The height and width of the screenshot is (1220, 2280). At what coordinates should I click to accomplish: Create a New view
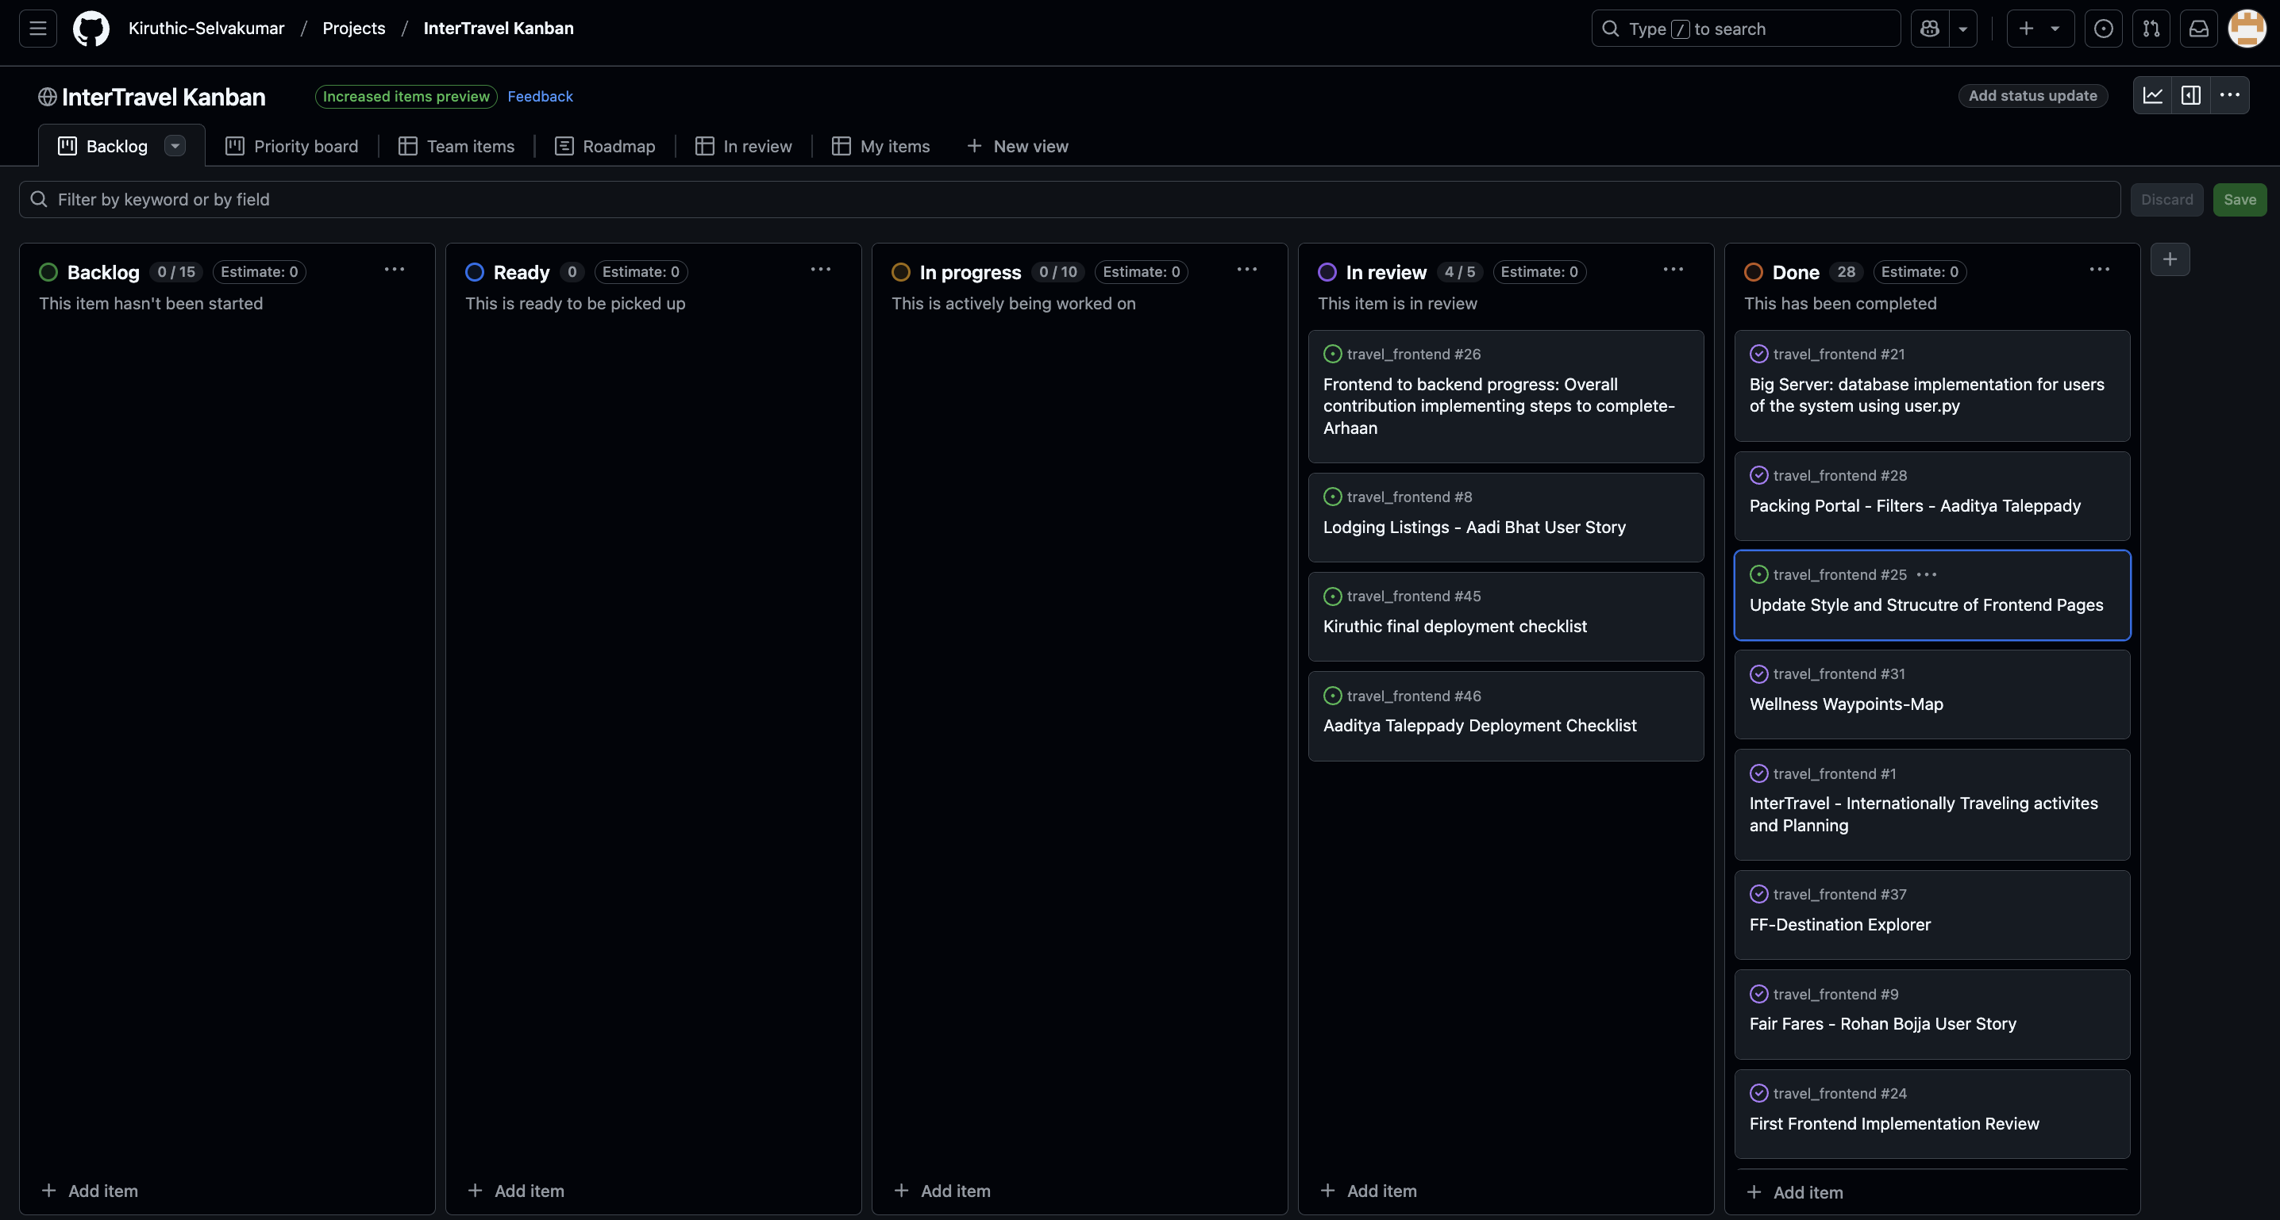pos(1017,146)
